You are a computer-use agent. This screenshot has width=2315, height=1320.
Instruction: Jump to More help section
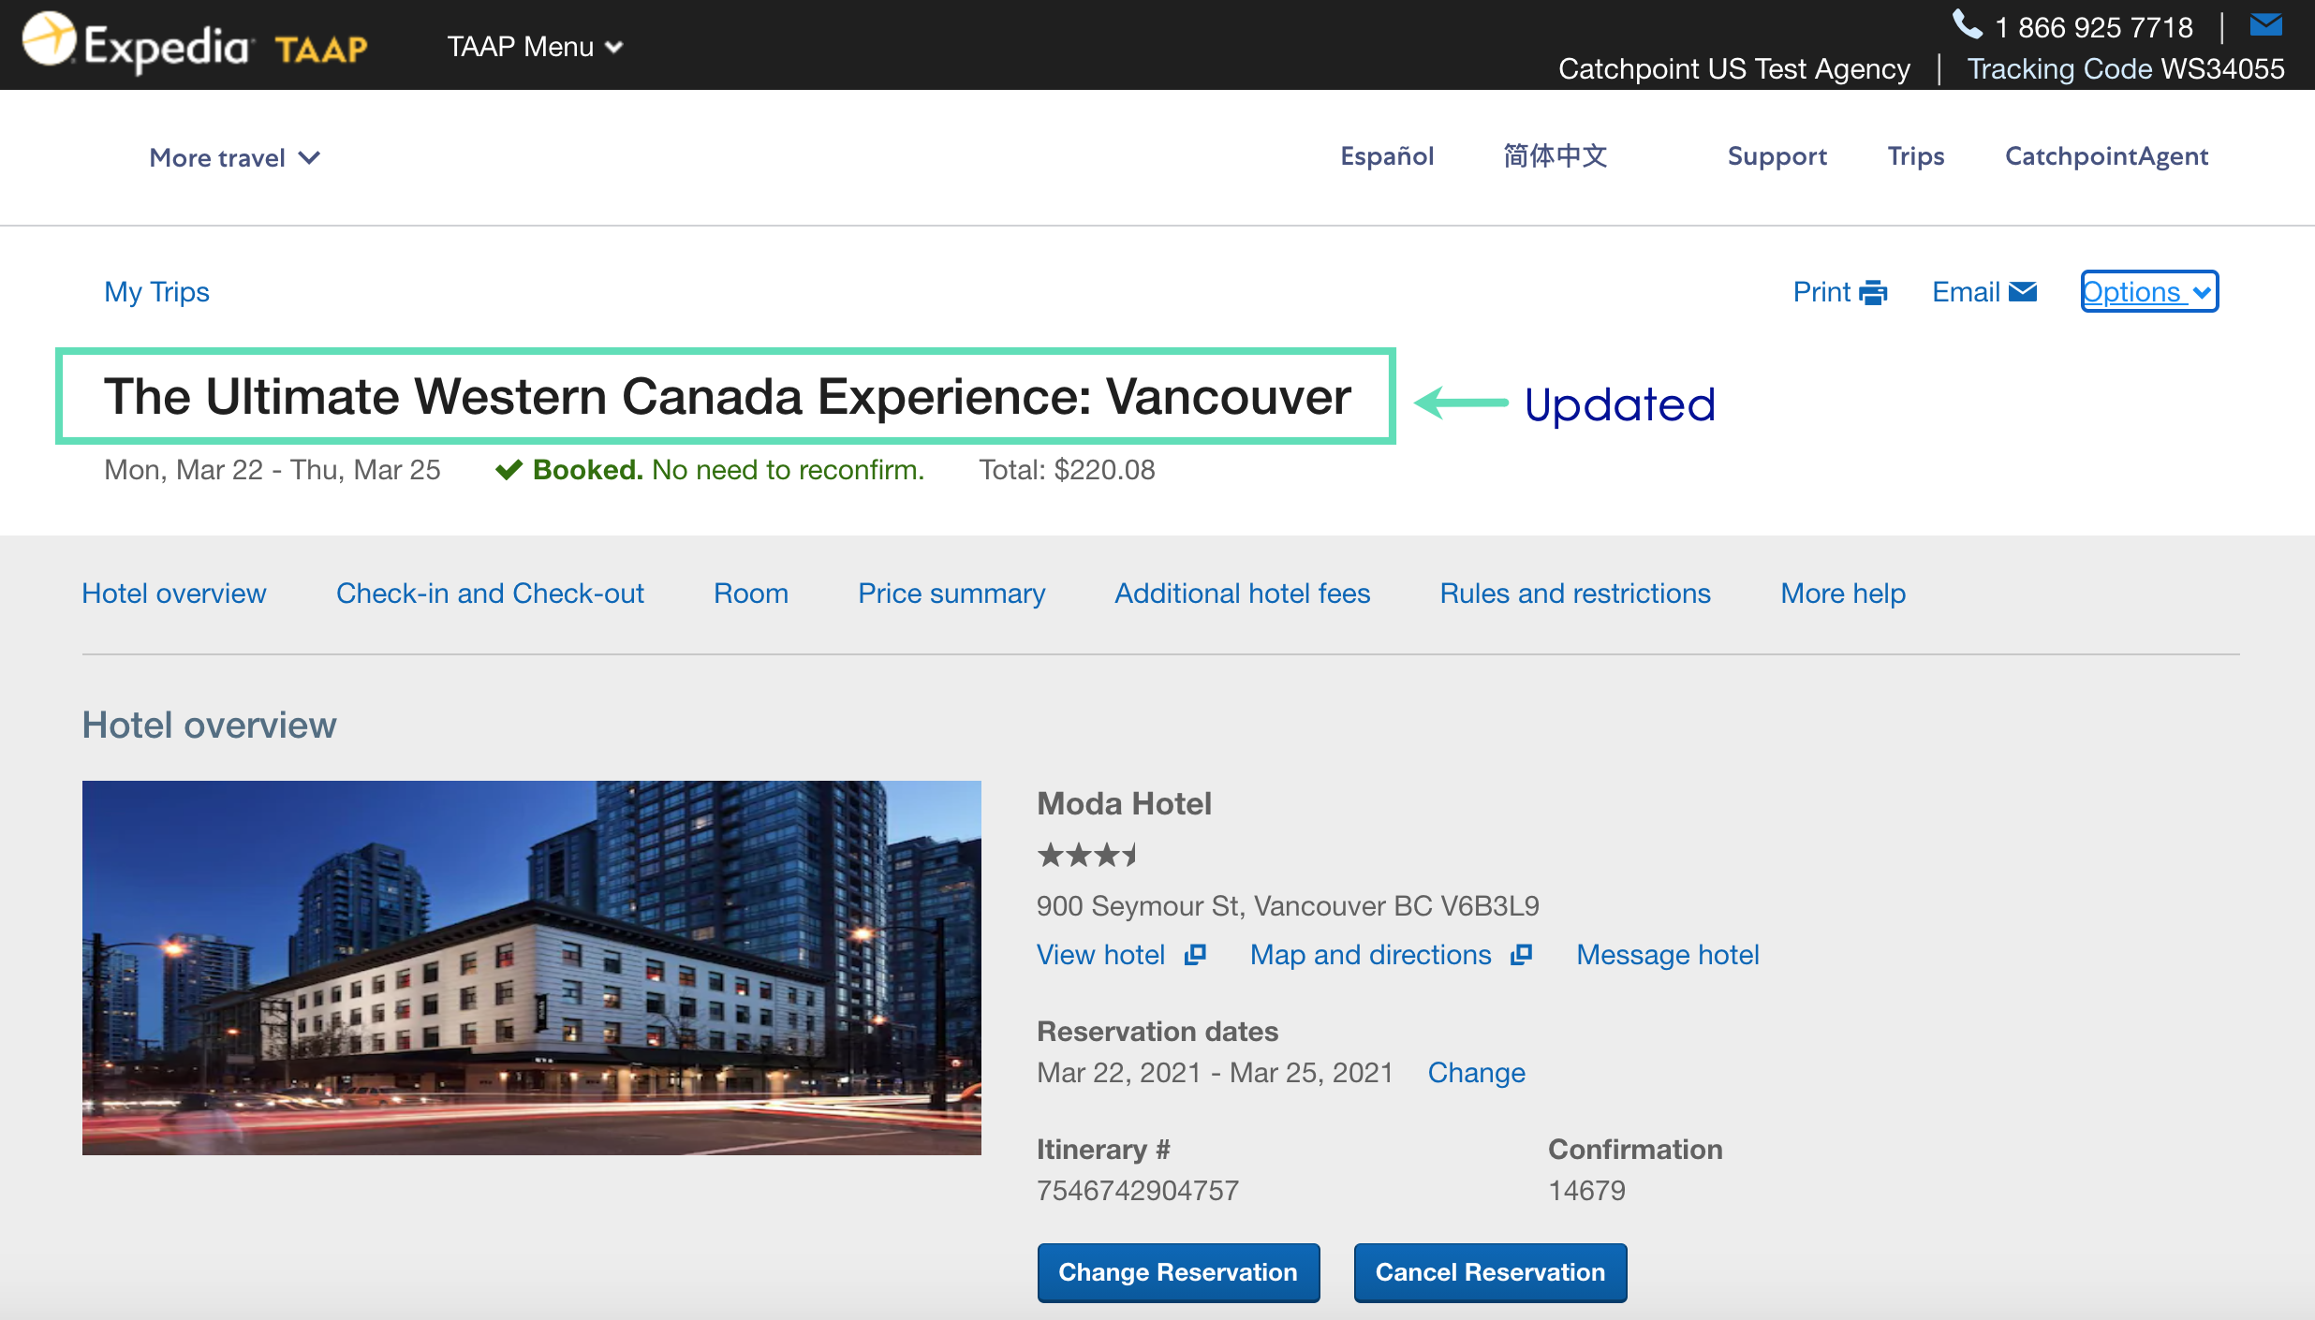click(x=1843, y=594)
